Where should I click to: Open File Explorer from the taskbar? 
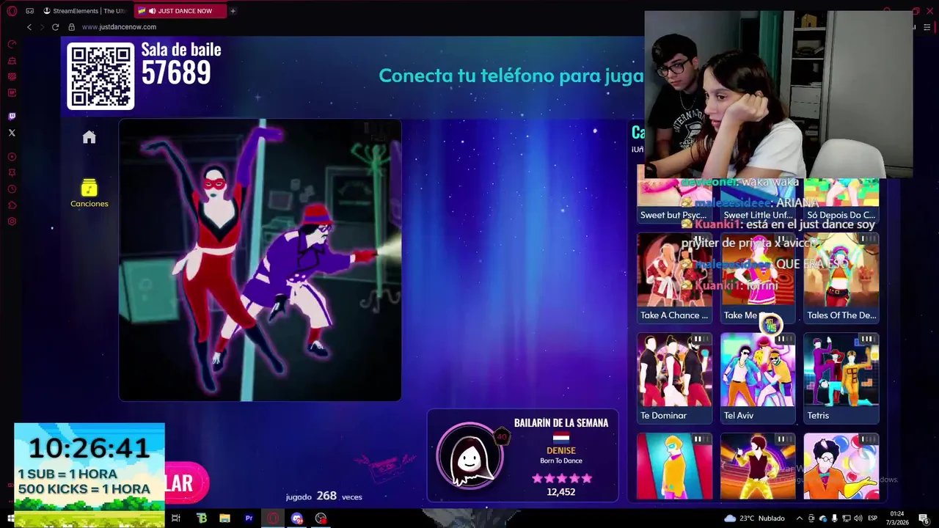tap(225, 518)
